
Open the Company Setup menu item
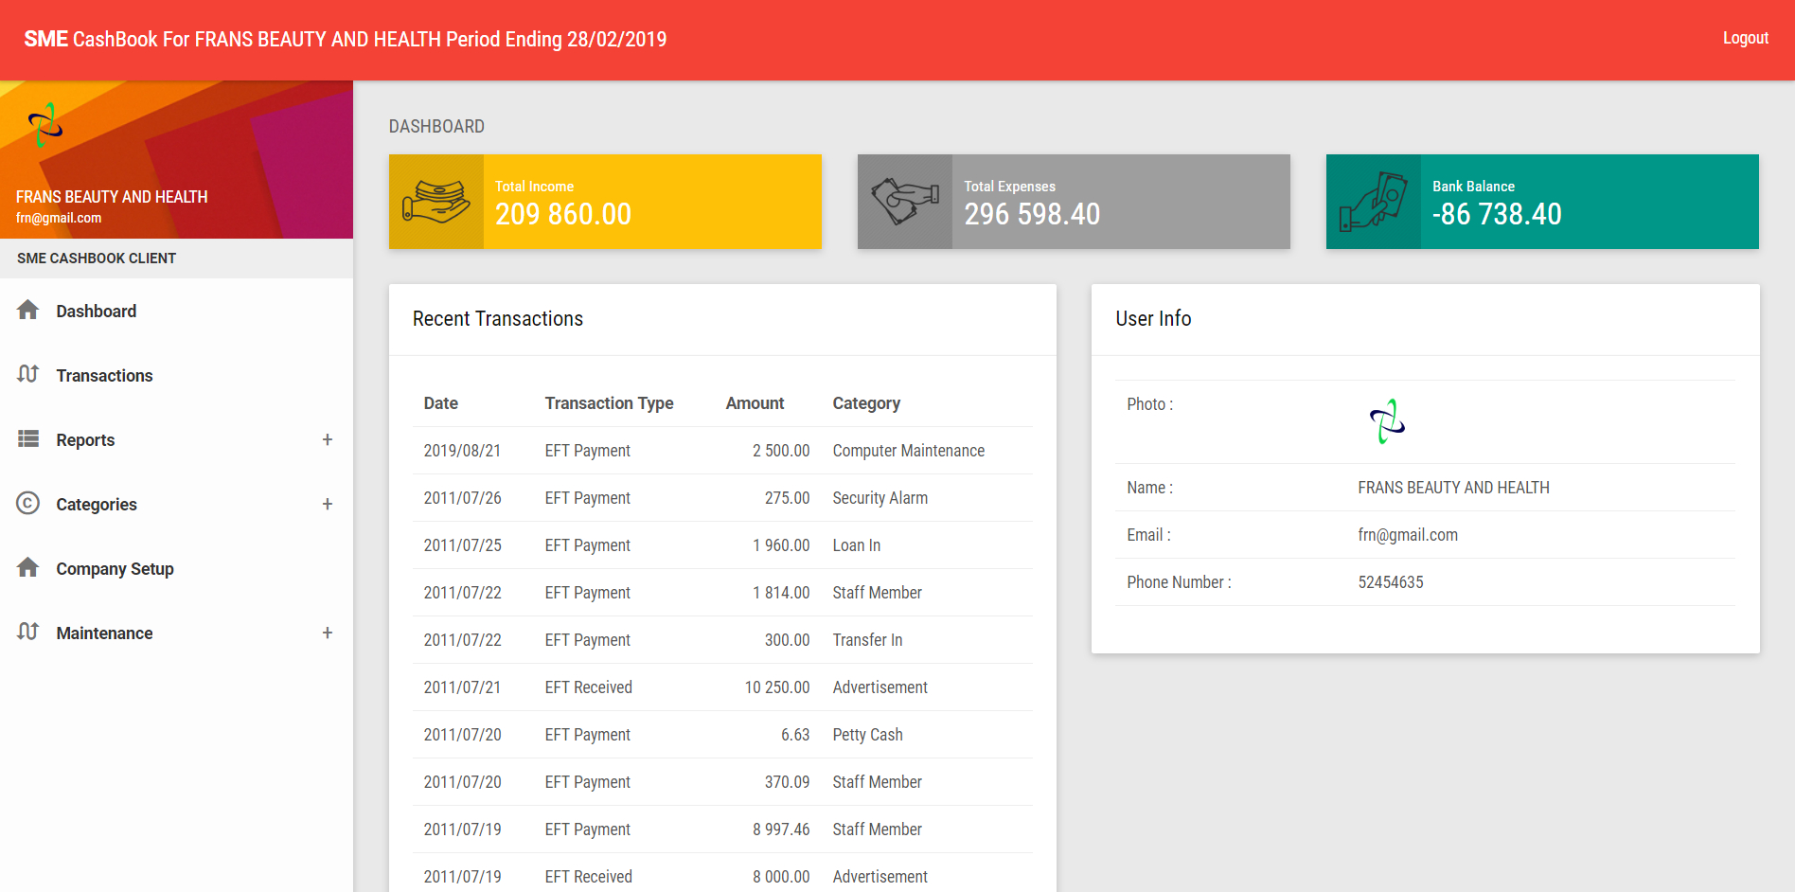pyautogui.click(x=176, y=568)
